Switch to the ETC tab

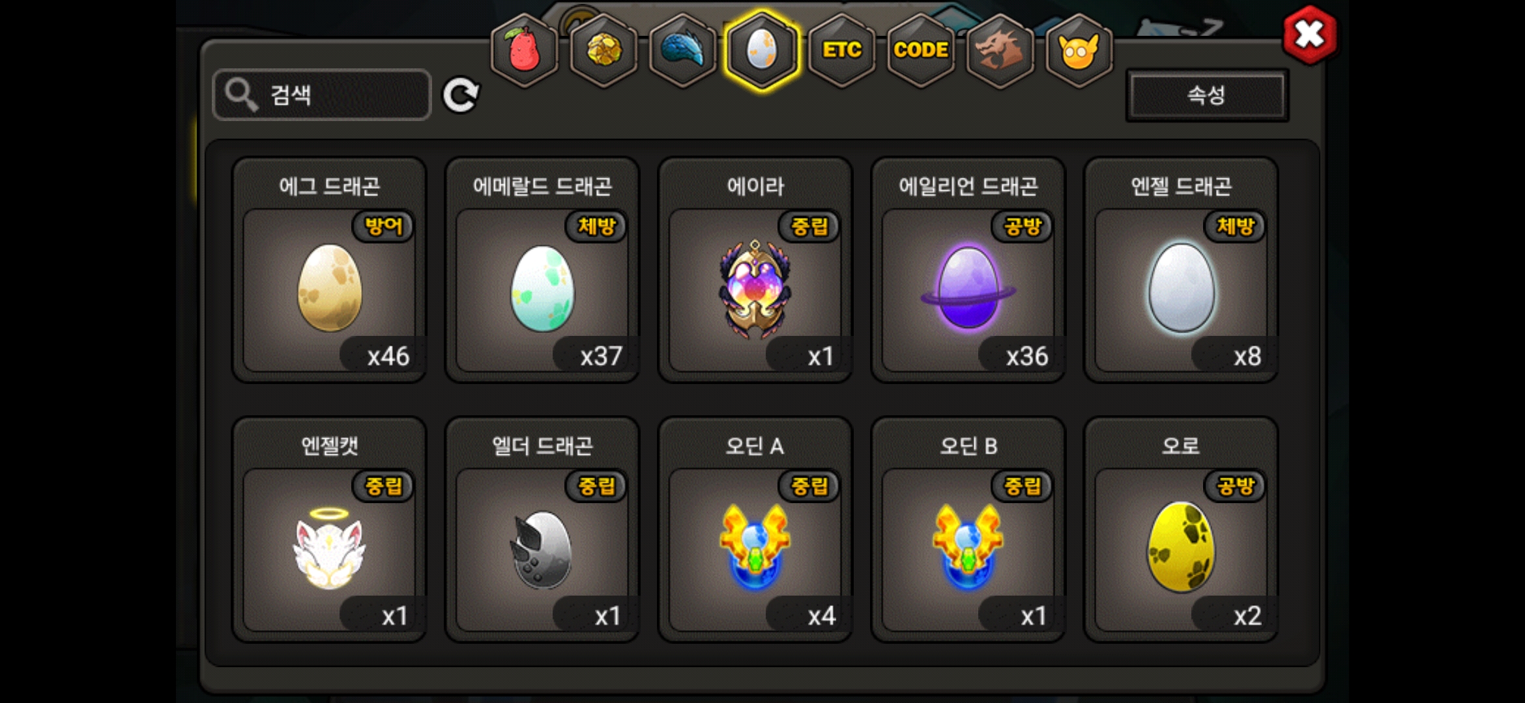[x=841, y=51]
